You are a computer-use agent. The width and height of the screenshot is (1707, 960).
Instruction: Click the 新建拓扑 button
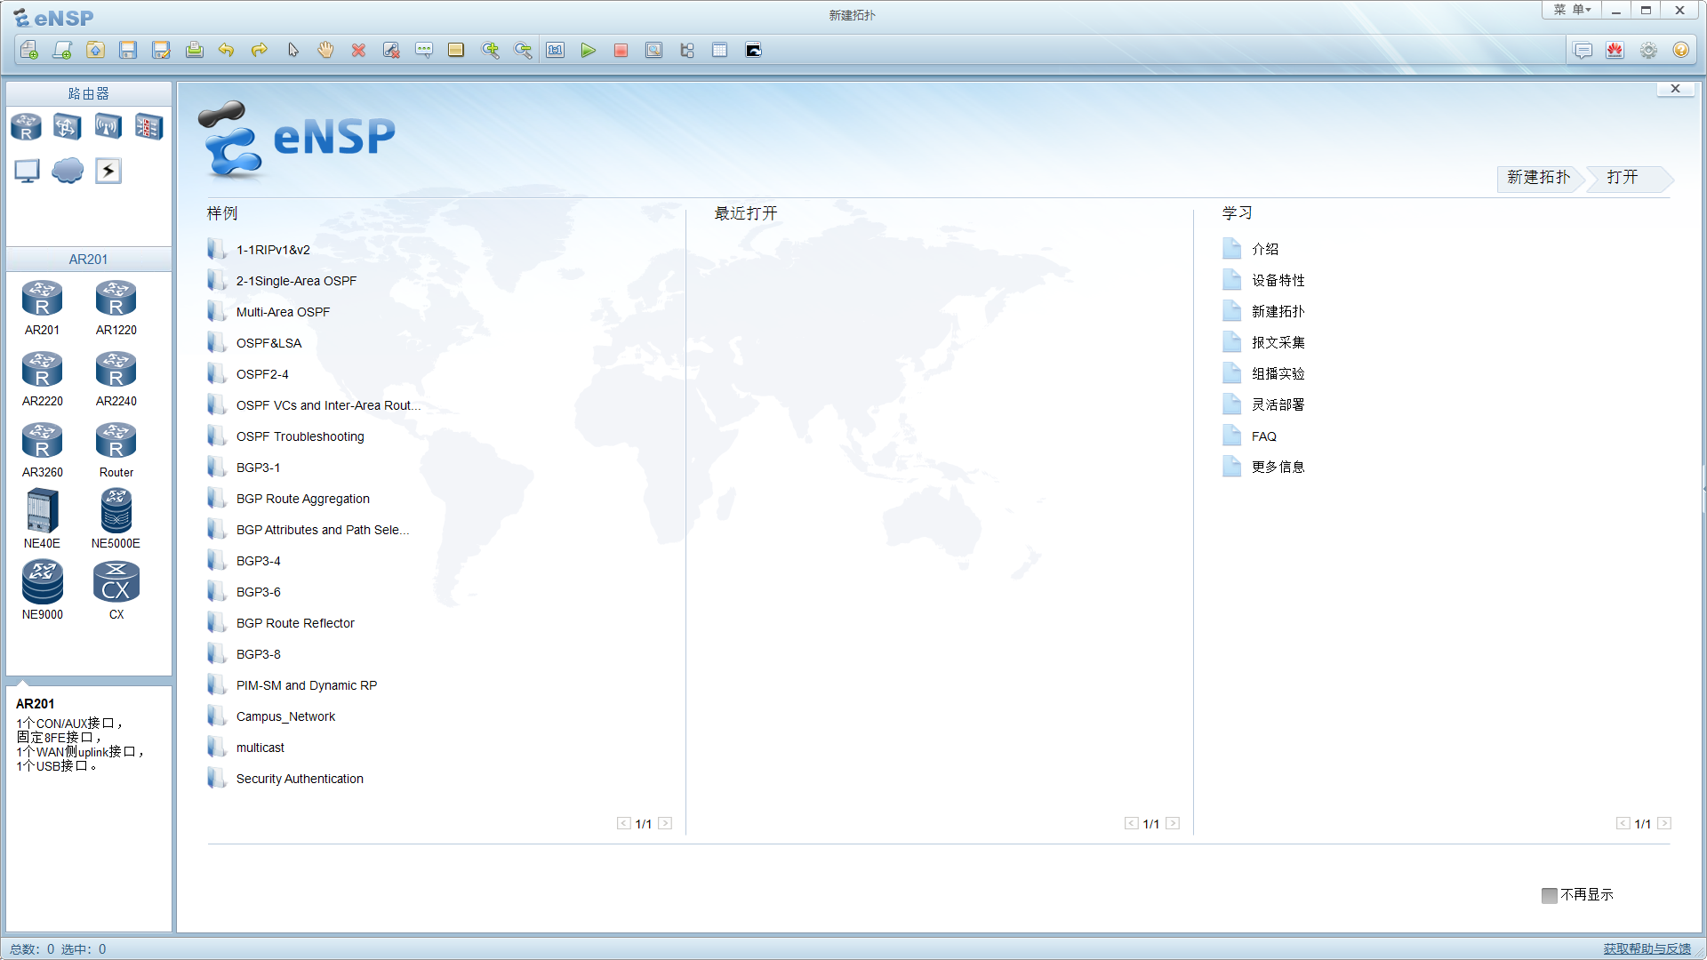(1539, 178)
